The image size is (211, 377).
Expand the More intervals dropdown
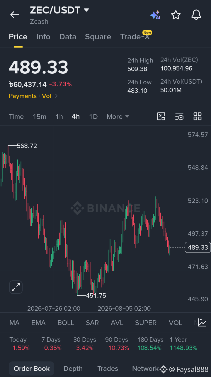click(118, 117)
